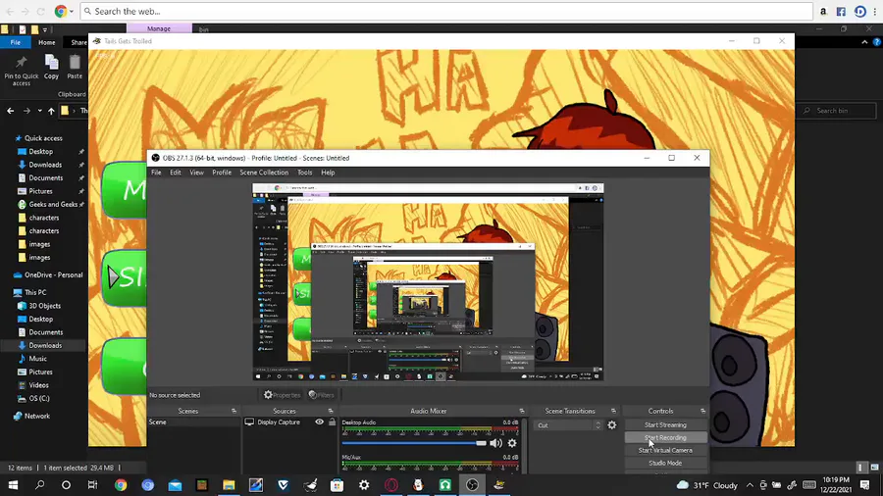This screenshot has height=496, width=883.
Task: Select Geeks and Geeks folder
Action: [53, 204]
